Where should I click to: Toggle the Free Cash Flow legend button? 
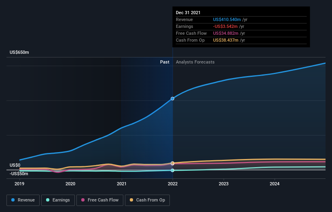click(100, 200)
